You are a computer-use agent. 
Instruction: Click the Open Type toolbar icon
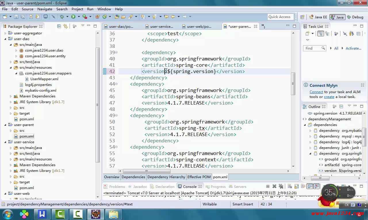point(117,17)
